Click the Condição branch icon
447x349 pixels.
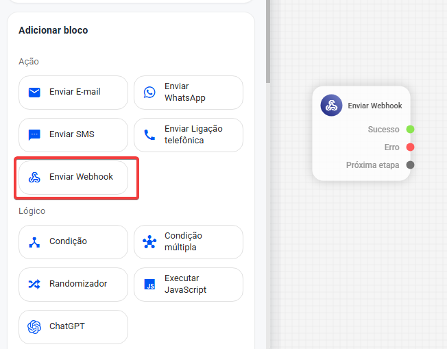click(34, 242)
